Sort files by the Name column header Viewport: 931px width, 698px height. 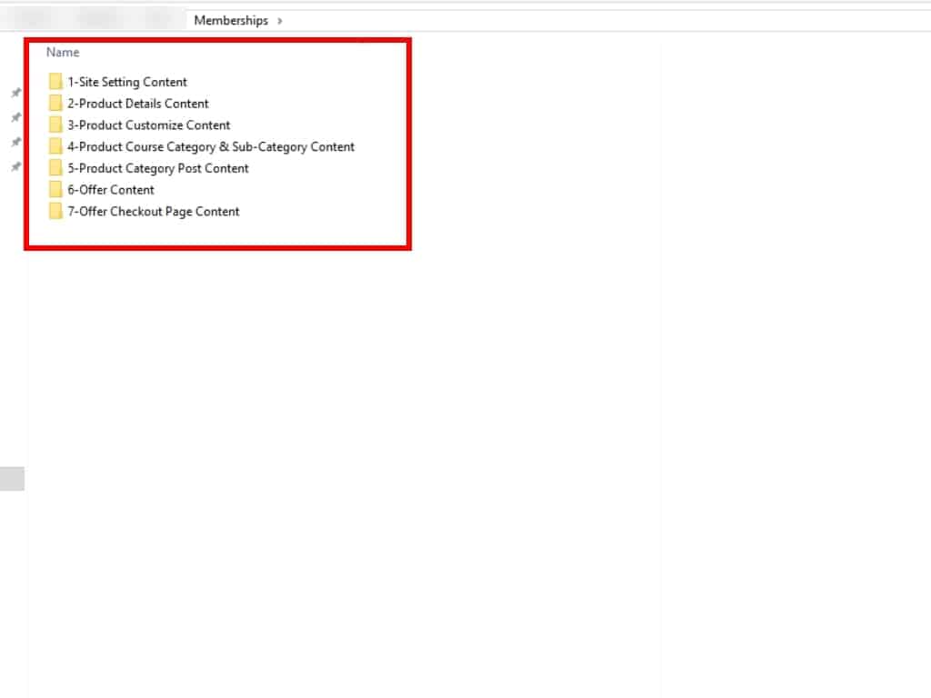[x=63, y=53]
